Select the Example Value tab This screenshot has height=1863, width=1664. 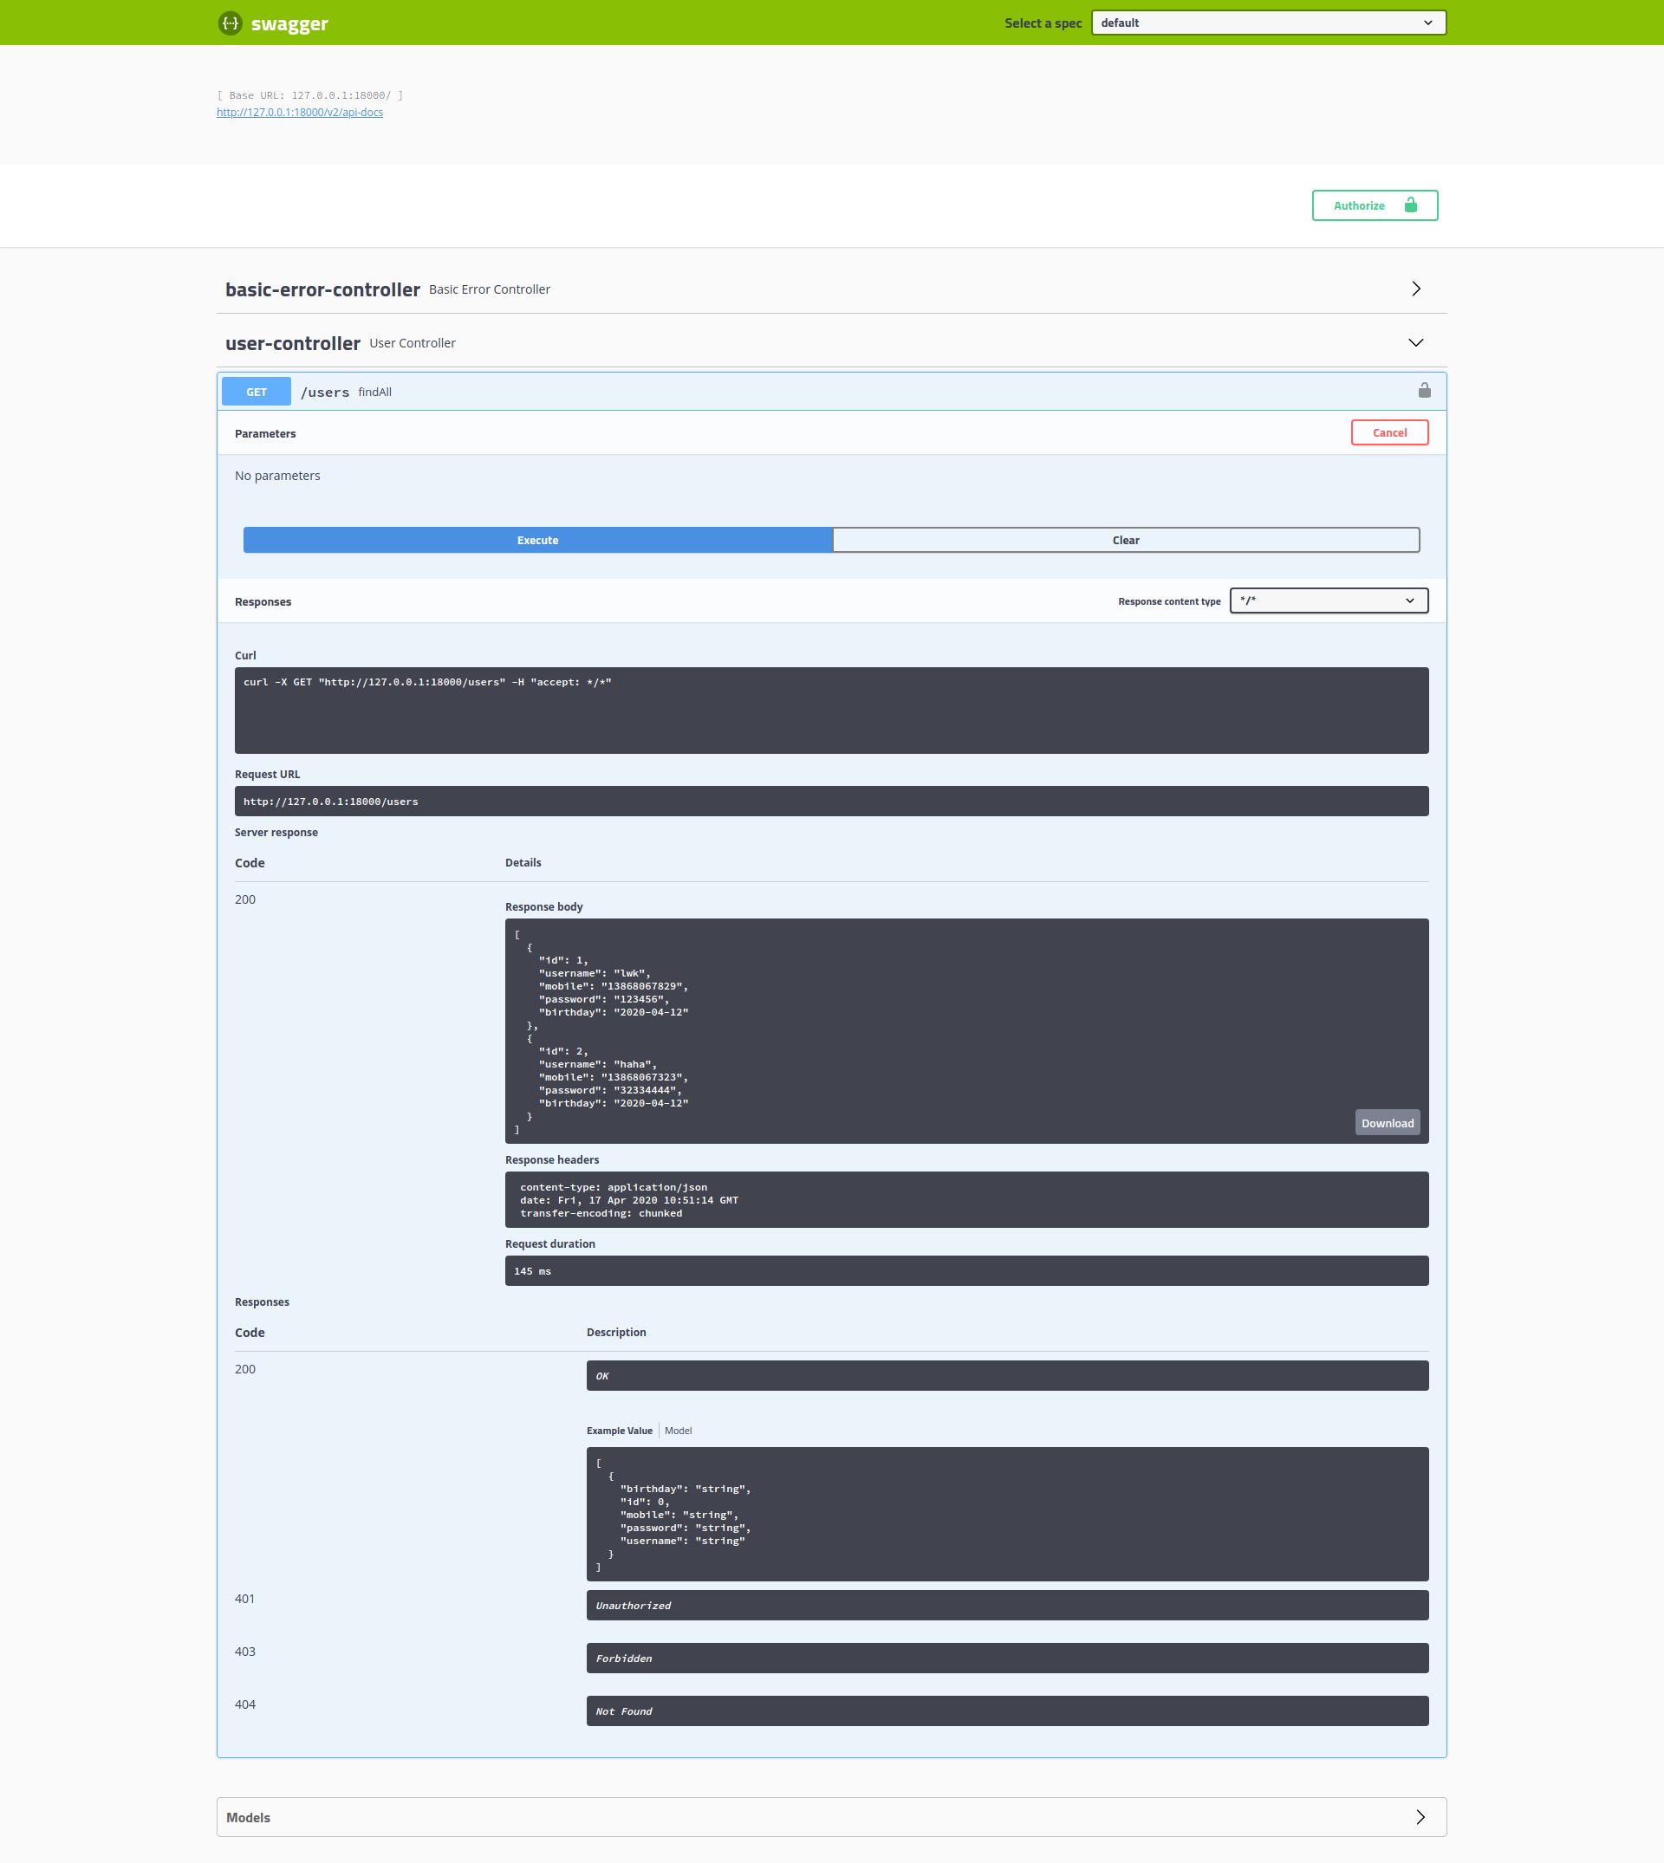click(x=619, y=1431)
